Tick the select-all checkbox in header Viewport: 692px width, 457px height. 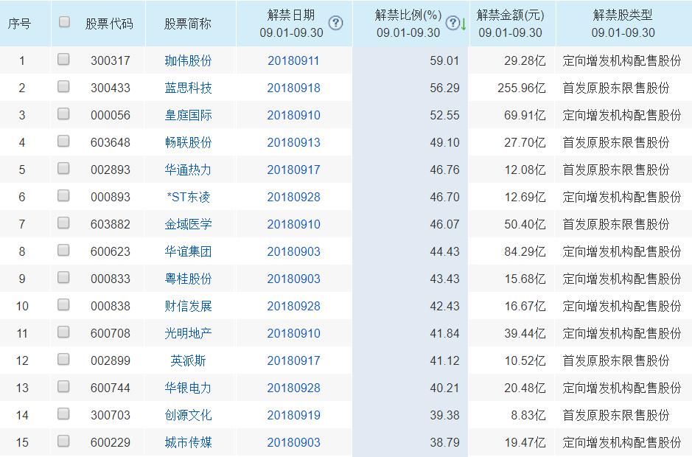tap(64, 21)
